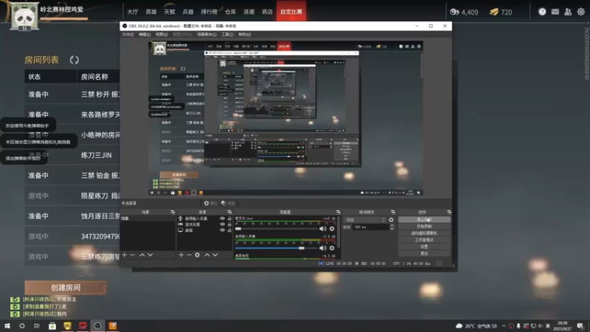Screen dimensions: 590x332
Task: Pop out the audio mixer dock panel
Action: pyautogui.click(x=338, y=212)
